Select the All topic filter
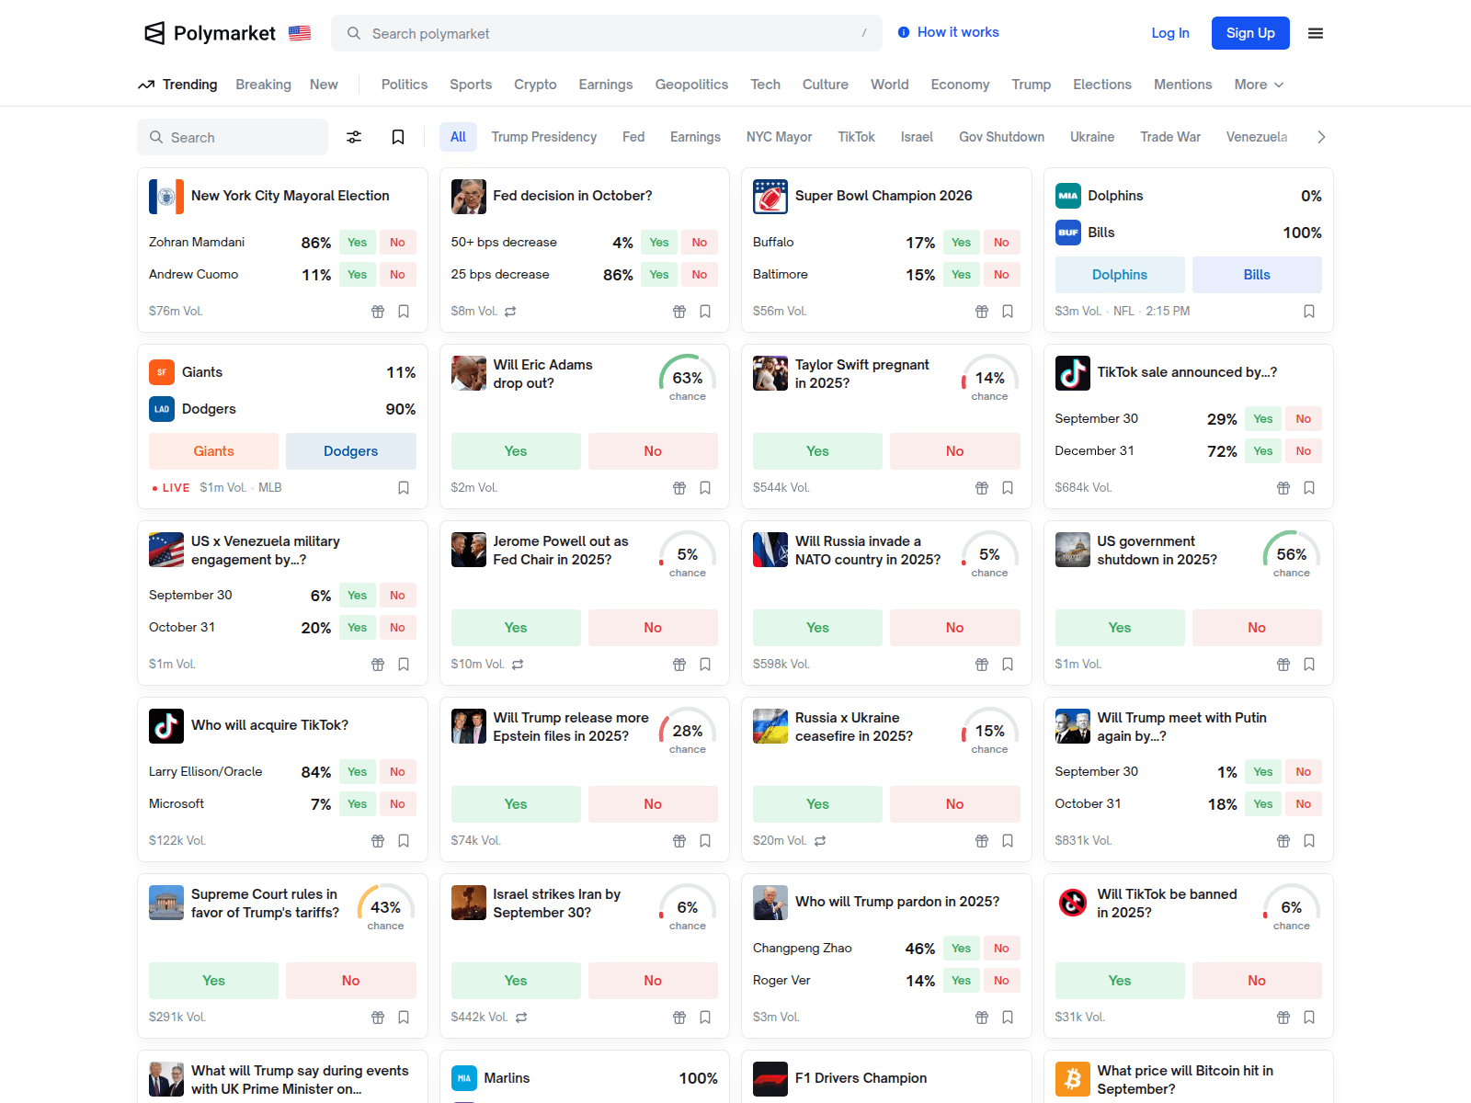Image resolution: width=1471 pixels, height=1103 pixels. [x=458, y=137]
